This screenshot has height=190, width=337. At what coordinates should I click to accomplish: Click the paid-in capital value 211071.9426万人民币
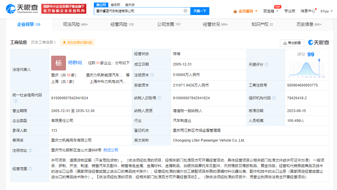point(191,85)
